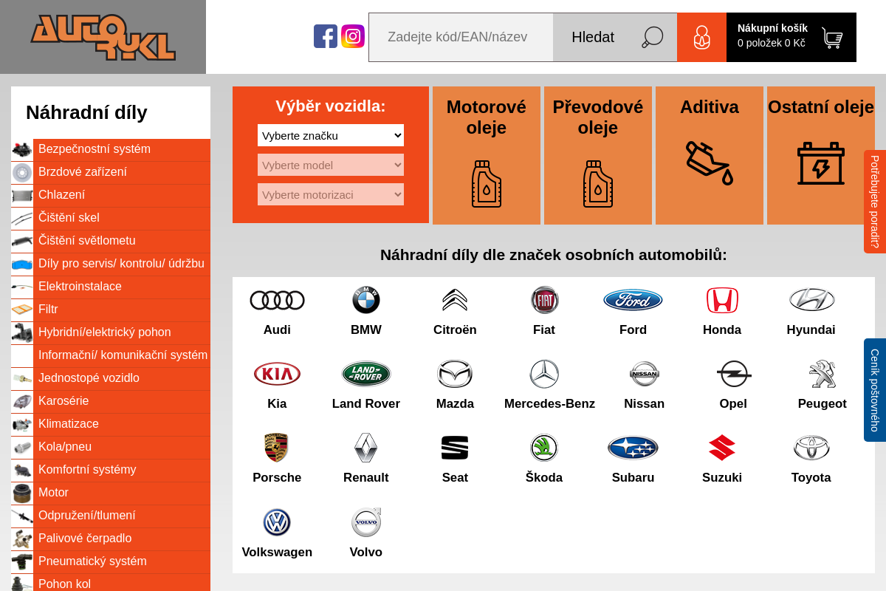This screenshot has height=591, width=886.
Task: Open Palivové čerpadlo category
Action: 111,539
